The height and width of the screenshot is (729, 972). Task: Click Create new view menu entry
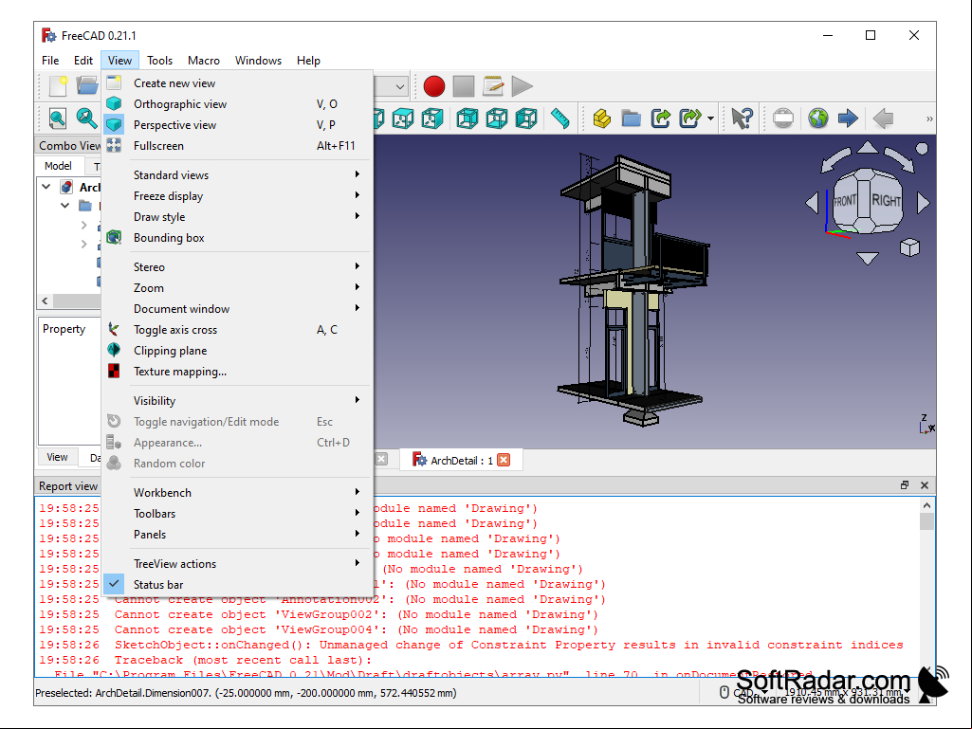coord(237,83)
